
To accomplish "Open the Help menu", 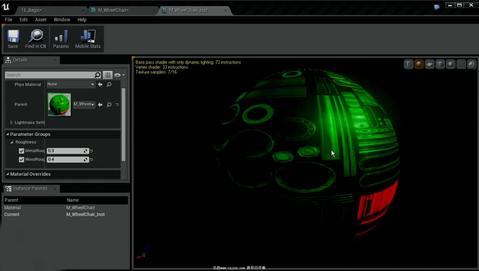I will coord(82,19).
